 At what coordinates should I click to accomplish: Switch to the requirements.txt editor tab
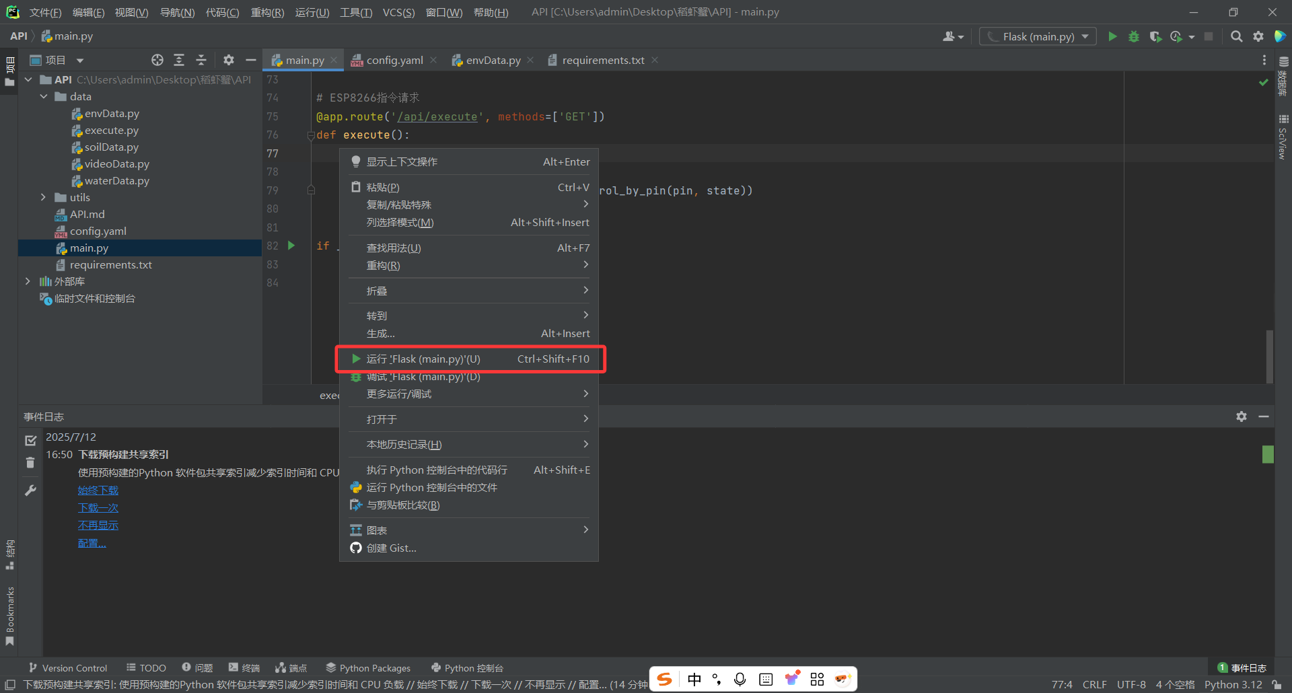click(x=602, y=60)
